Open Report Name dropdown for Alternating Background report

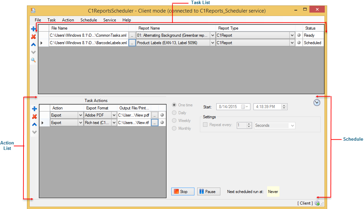[213, 35]
